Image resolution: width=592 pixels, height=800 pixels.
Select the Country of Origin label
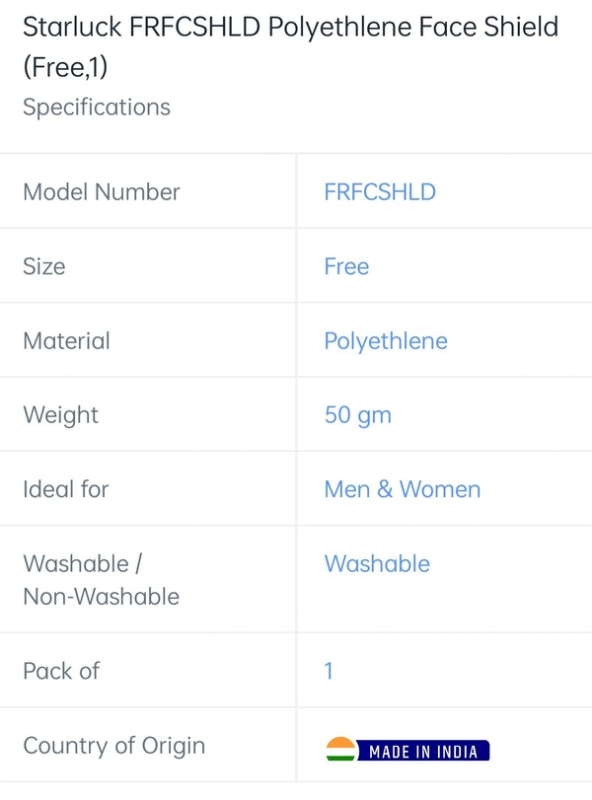click(x=114, y=746)
